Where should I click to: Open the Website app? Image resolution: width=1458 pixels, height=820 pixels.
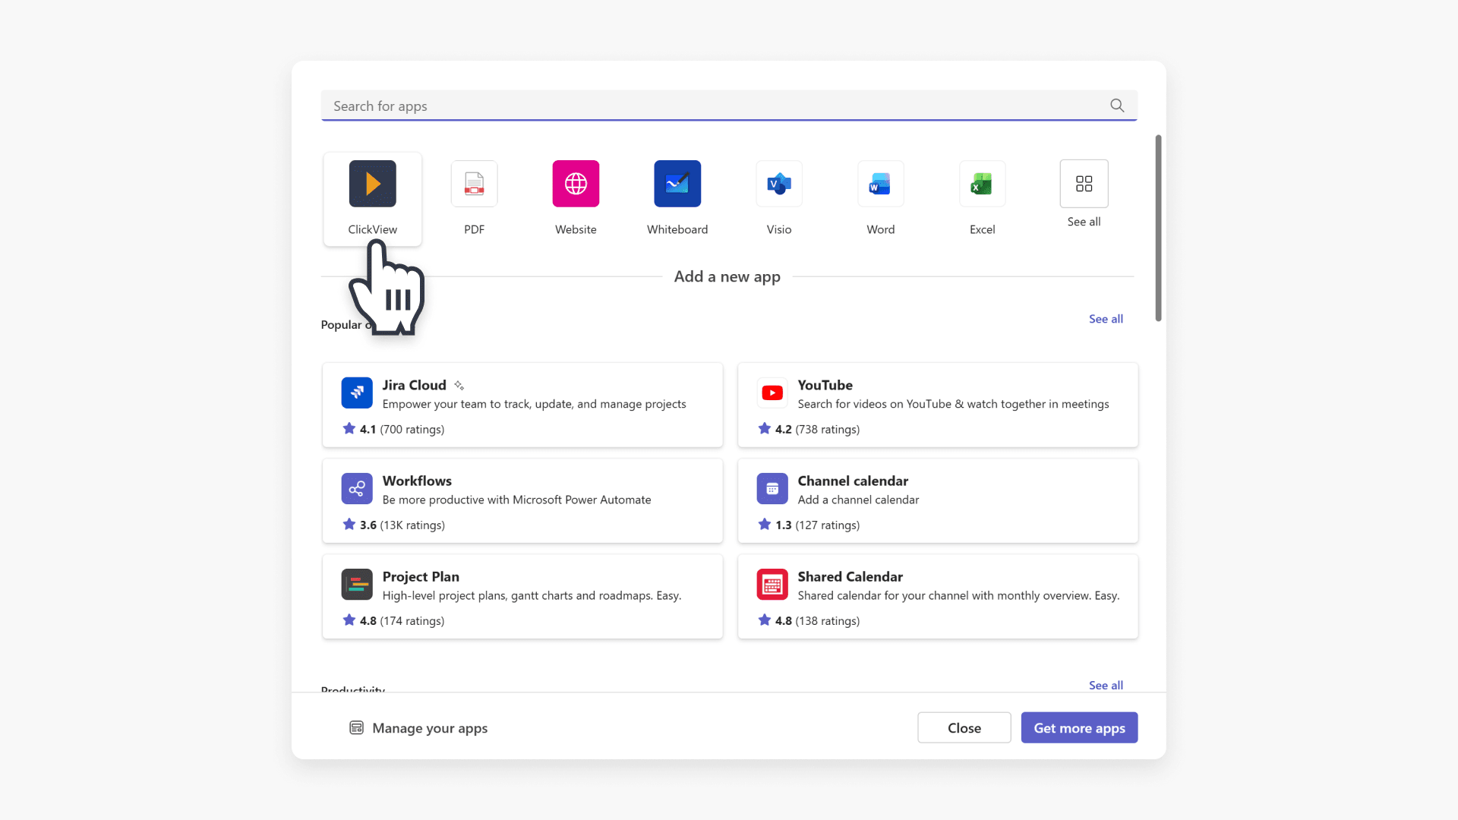[x=576, y=184]
